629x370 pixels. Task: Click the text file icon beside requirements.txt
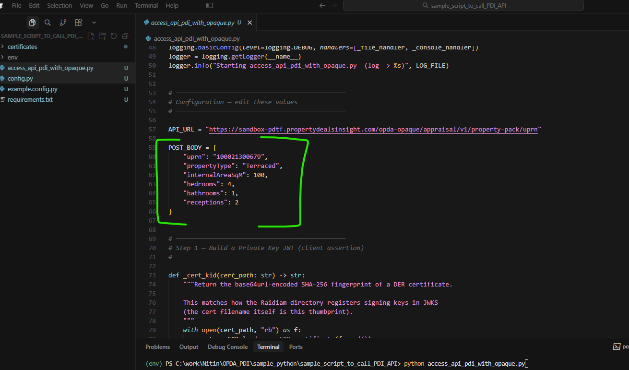(x=3, y=99)
